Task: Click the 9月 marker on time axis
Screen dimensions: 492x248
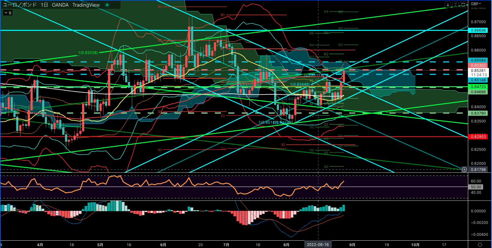Action: 352,245
